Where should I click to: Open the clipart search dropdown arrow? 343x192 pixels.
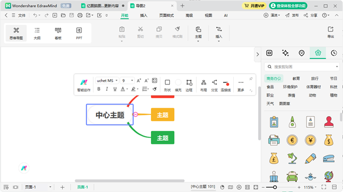(337, 66)
